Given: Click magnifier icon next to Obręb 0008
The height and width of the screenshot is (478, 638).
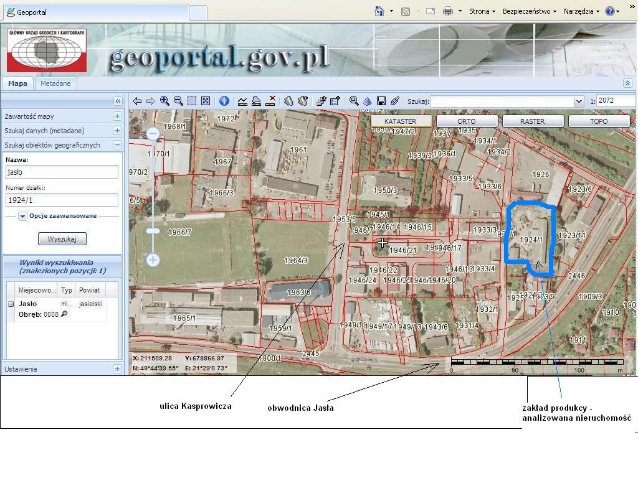Looking at the screenshot, I should point(64,314).
